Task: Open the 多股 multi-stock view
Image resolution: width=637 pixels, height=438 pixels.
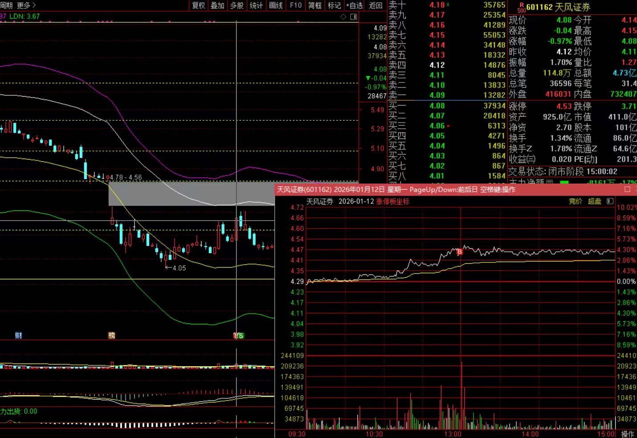Action: (237, 5)
